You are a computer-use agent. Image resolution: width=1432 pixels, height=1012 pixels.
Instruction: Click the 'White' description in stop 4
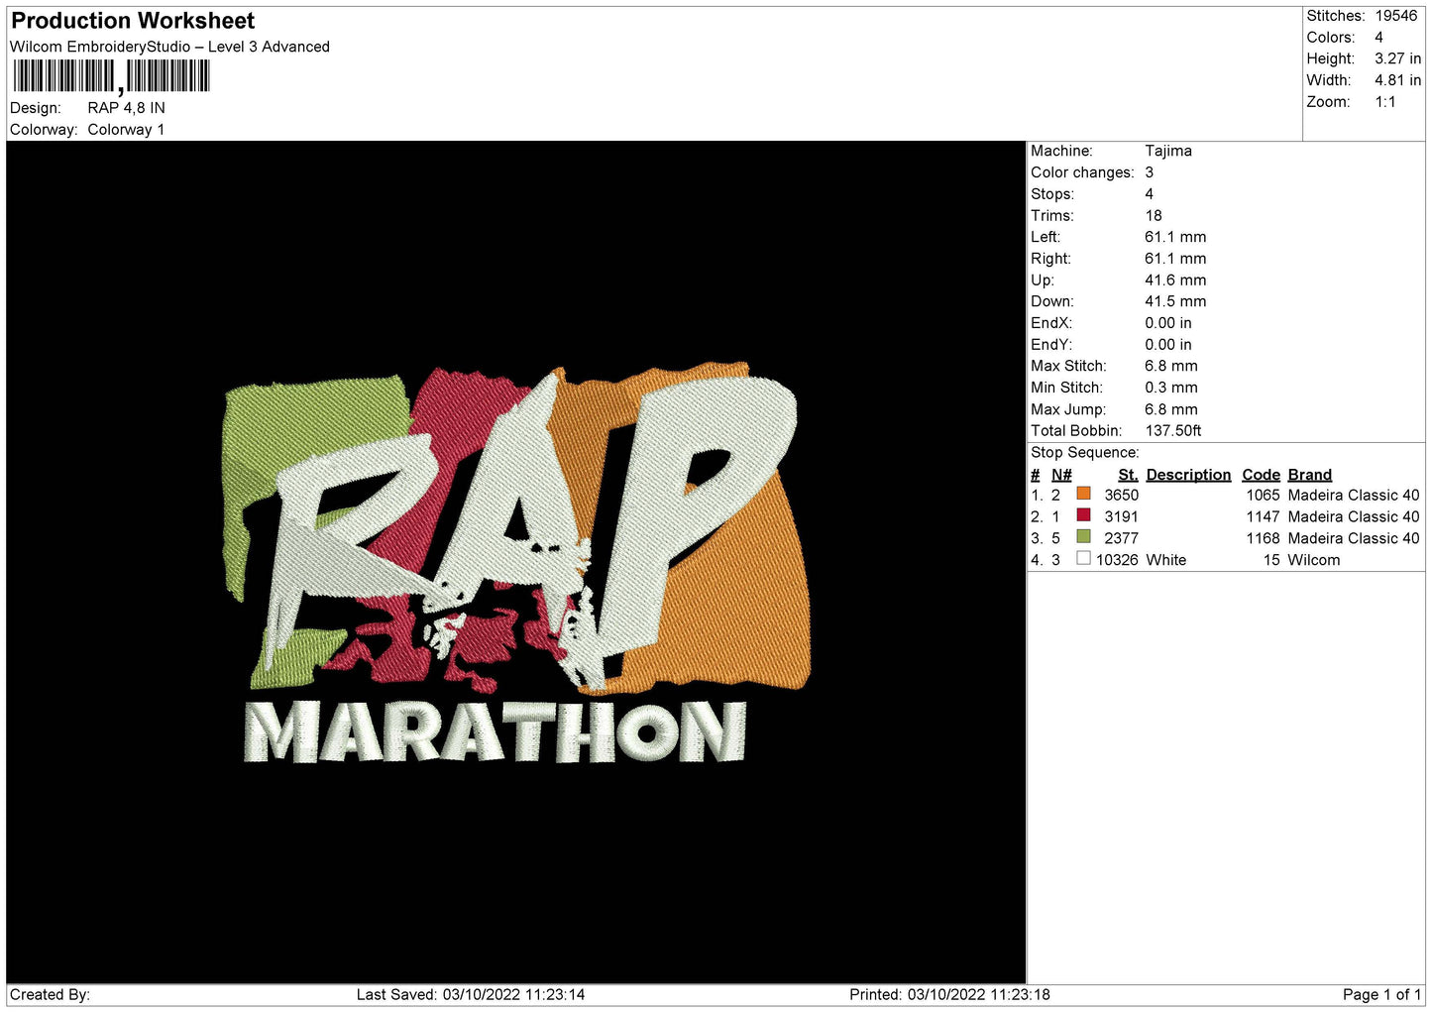[1166, 560]
